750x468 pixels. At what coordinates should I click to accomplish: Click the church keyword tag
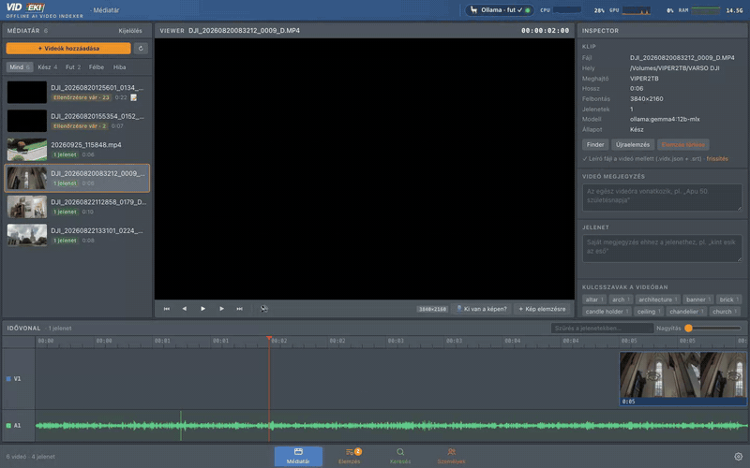[724, 312]
